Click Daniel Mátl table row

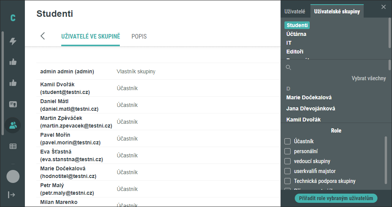(x=158, y=105)
